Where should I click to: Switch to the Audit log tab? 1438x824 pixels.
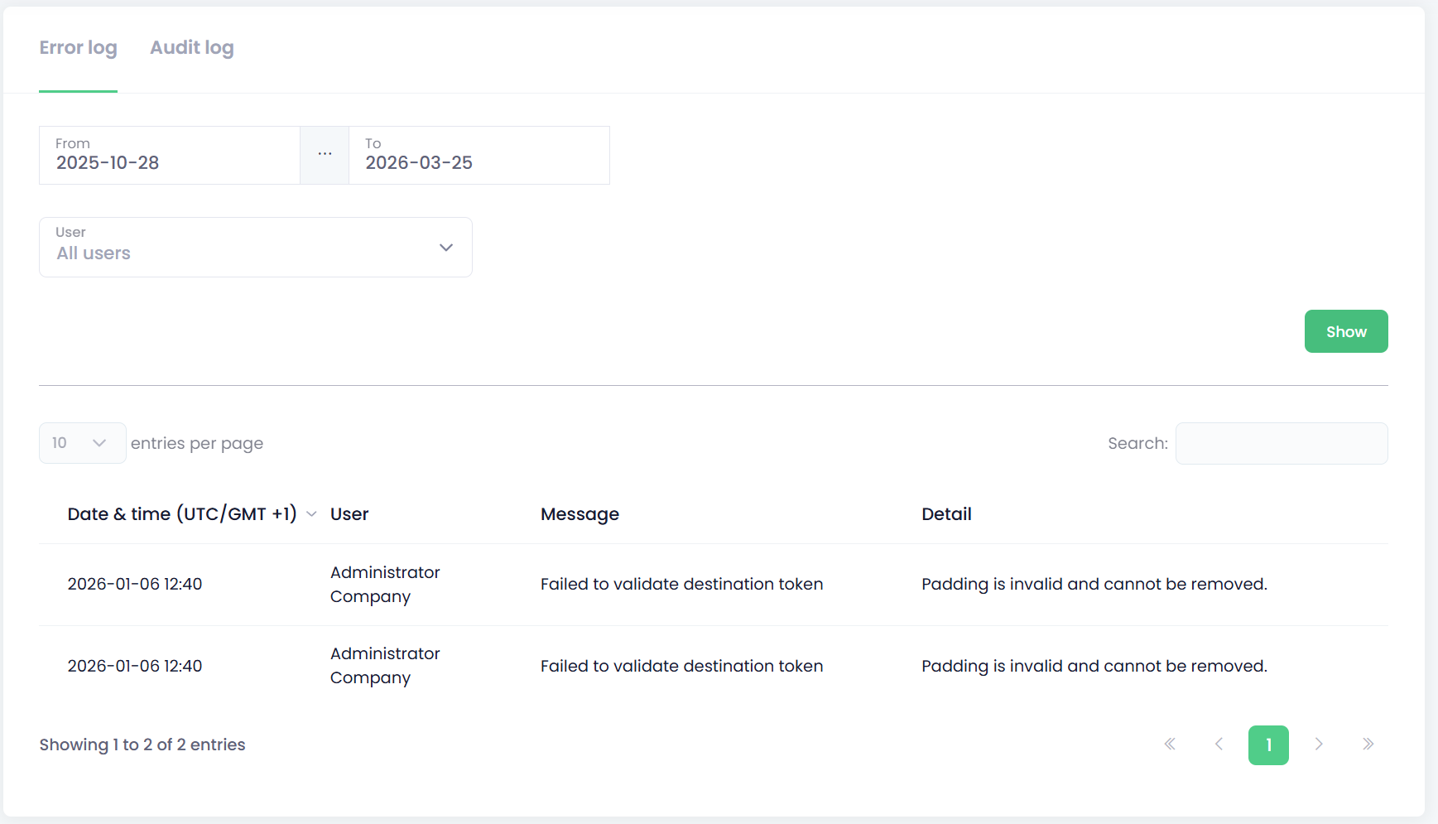tap(191, 48)
